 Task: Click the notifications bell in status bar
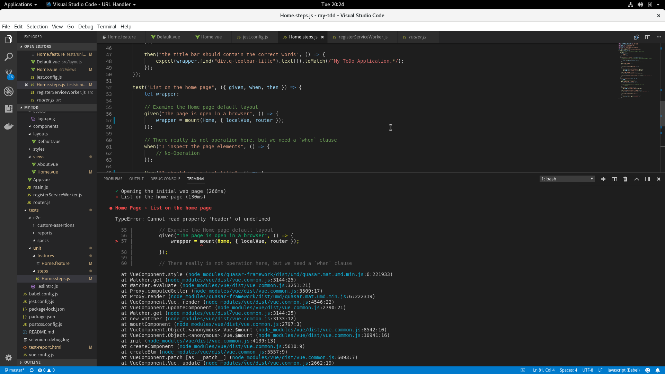pyautogui.click(x=658, y=370)
